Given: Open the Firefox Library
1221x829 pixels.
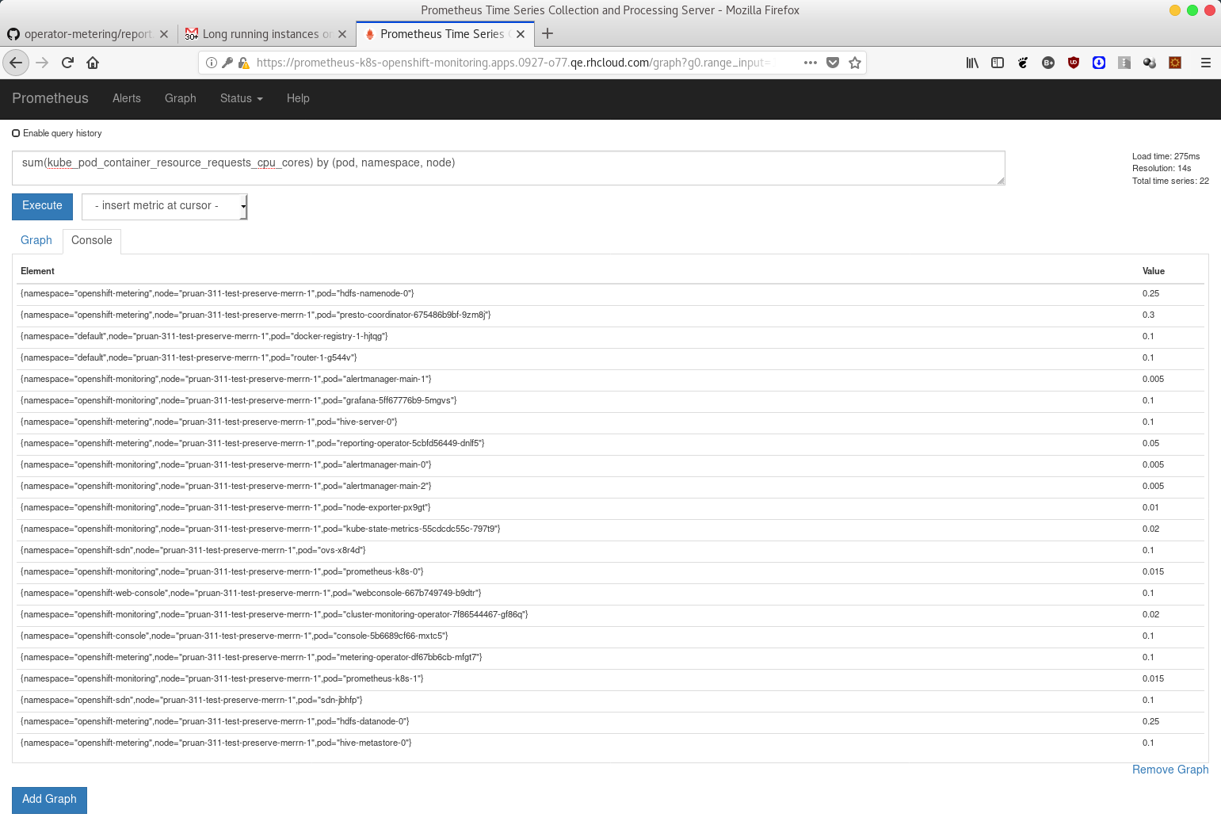Looking at the screenshot, I should point(972,63).
